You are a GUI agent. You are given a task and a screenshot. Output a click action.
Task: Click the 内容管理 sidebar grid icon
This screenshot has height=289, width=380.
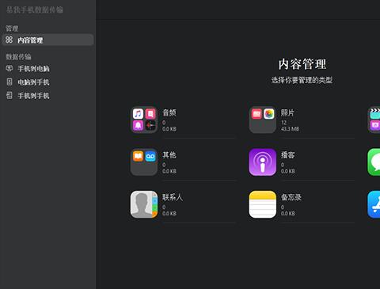(9, 40)
